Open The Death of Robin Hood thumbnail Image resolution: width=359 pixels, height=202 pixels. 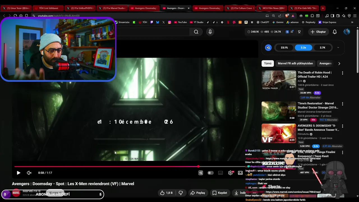point(279,80)
